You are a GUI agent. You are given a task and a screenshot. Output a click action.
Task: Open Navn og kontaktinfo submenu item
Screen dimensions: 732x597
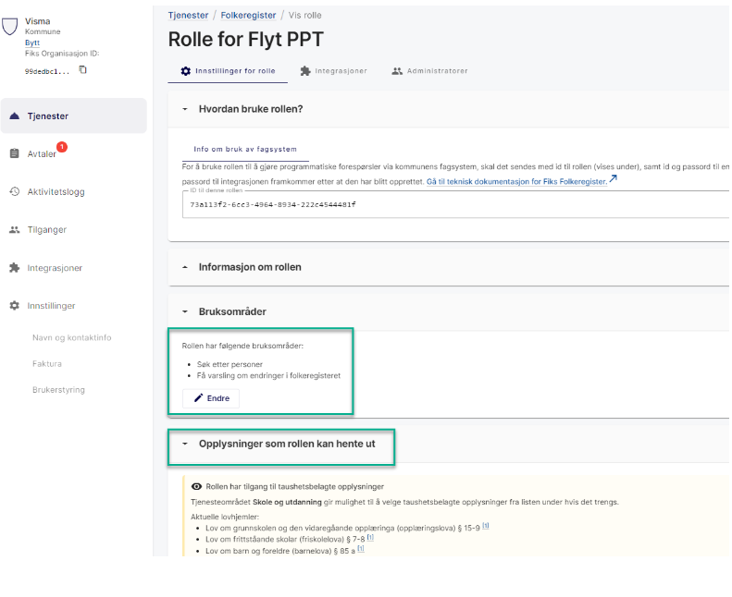point(72,337)
